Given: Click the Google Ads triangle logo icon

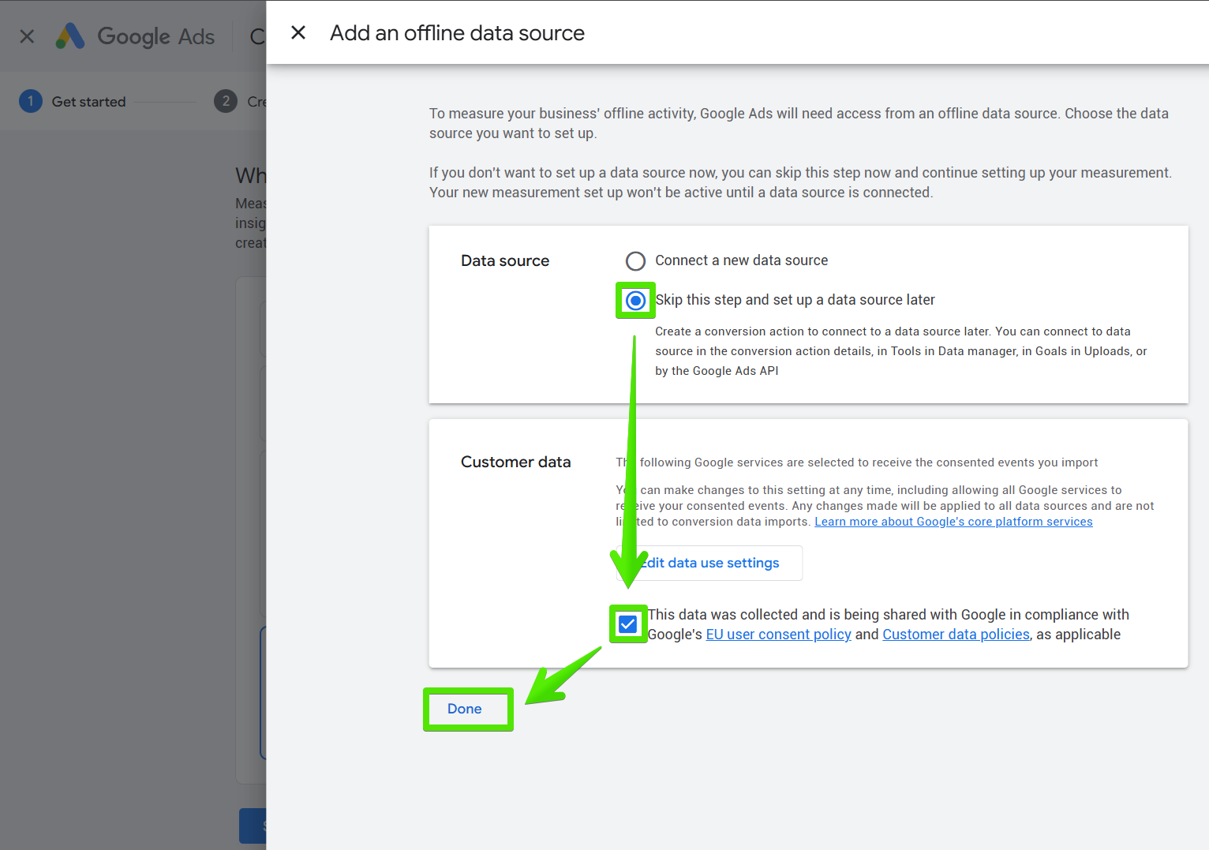Looking at the screenshot, I should coord(70,36).
